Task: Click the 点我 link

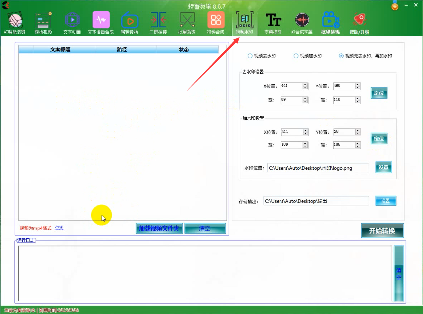Action: 59,228
